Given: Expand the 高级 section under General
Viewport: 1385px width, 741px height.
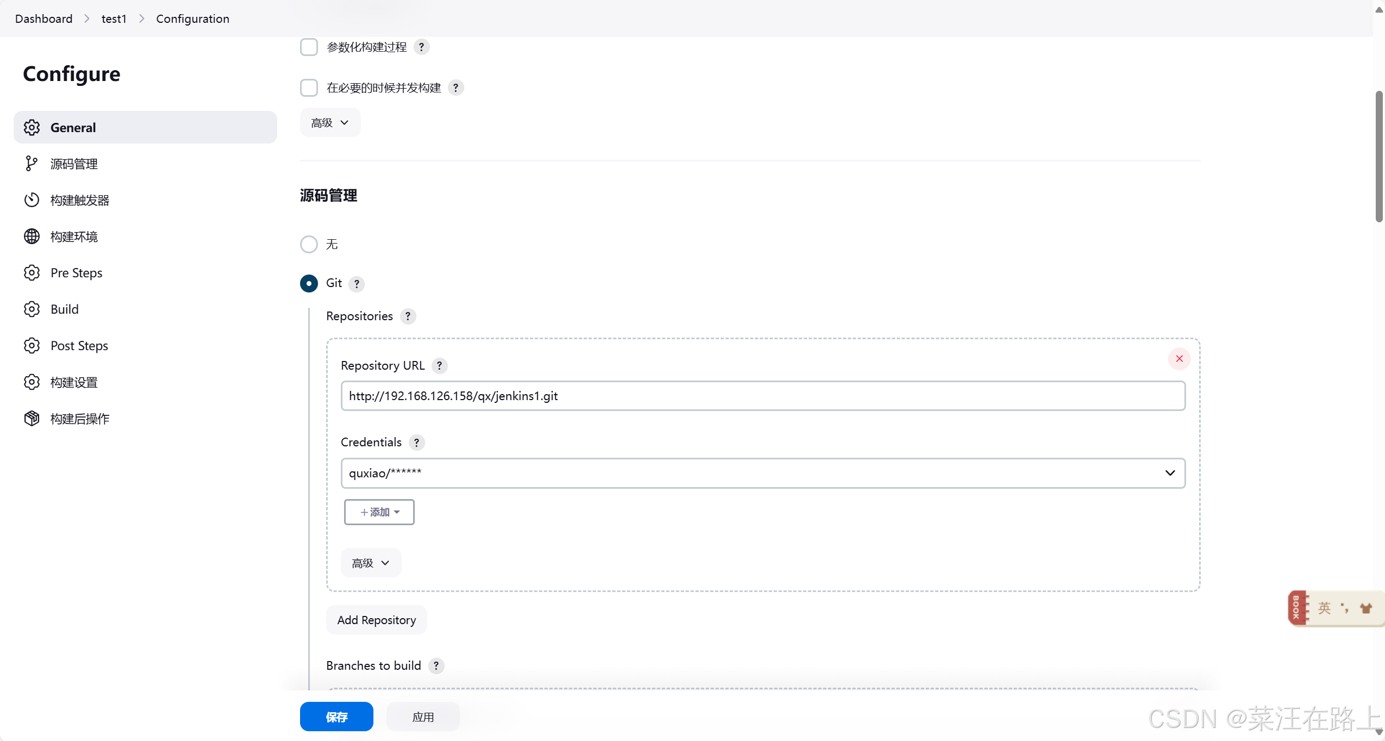Looking at the screenshot, I should (330, 123).
